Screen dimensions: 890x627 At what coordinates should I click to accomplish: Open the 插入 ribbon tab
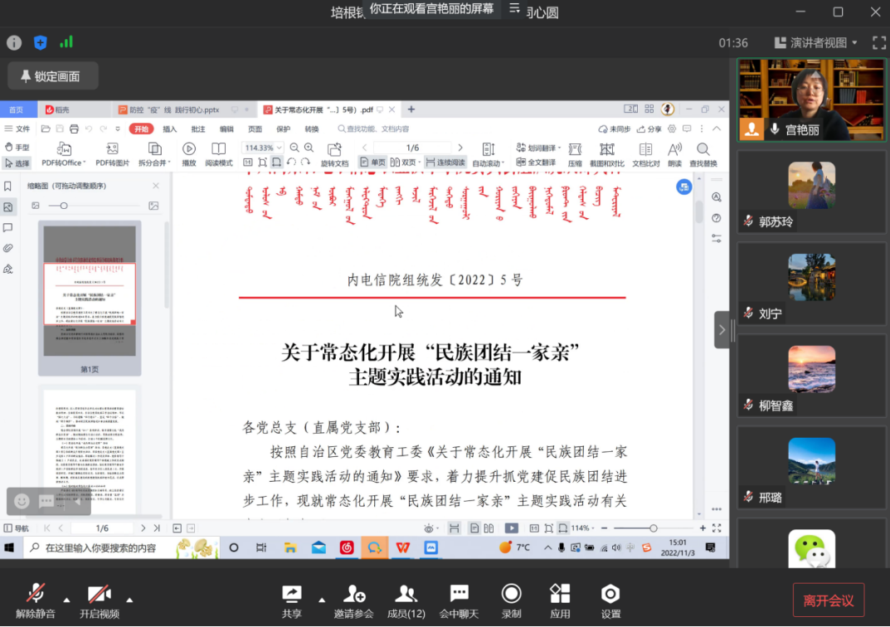point(169,129)
